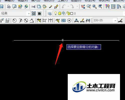Image resolution: width=125 pixels, height=100 pixels.
Task: Click the My Workspace house icon
Action: tap(39, 13)
